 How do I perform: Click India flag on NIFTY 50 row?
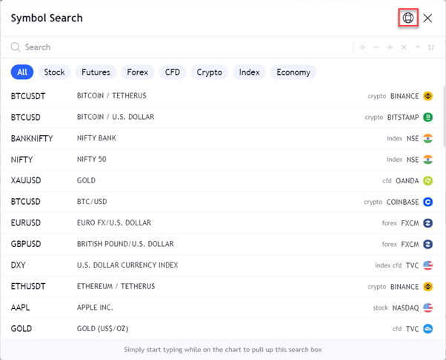(x=427, y=160)
